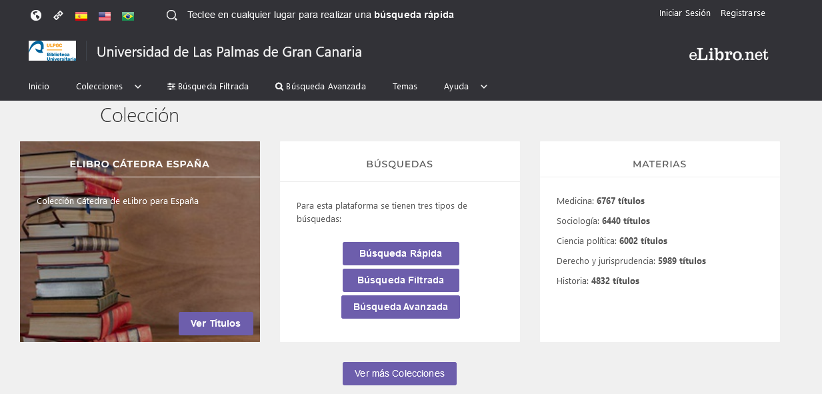Screen dimensions: 822x394
Task: Open the Registrarse link
Action: [743, 13]
